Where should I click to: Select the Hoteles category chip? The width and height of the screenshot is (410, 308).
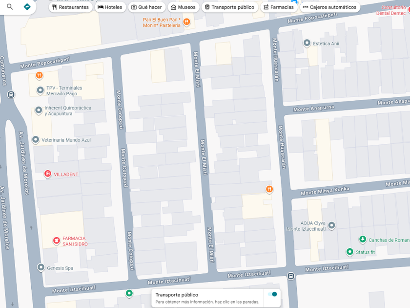click(x=110, y=7)
